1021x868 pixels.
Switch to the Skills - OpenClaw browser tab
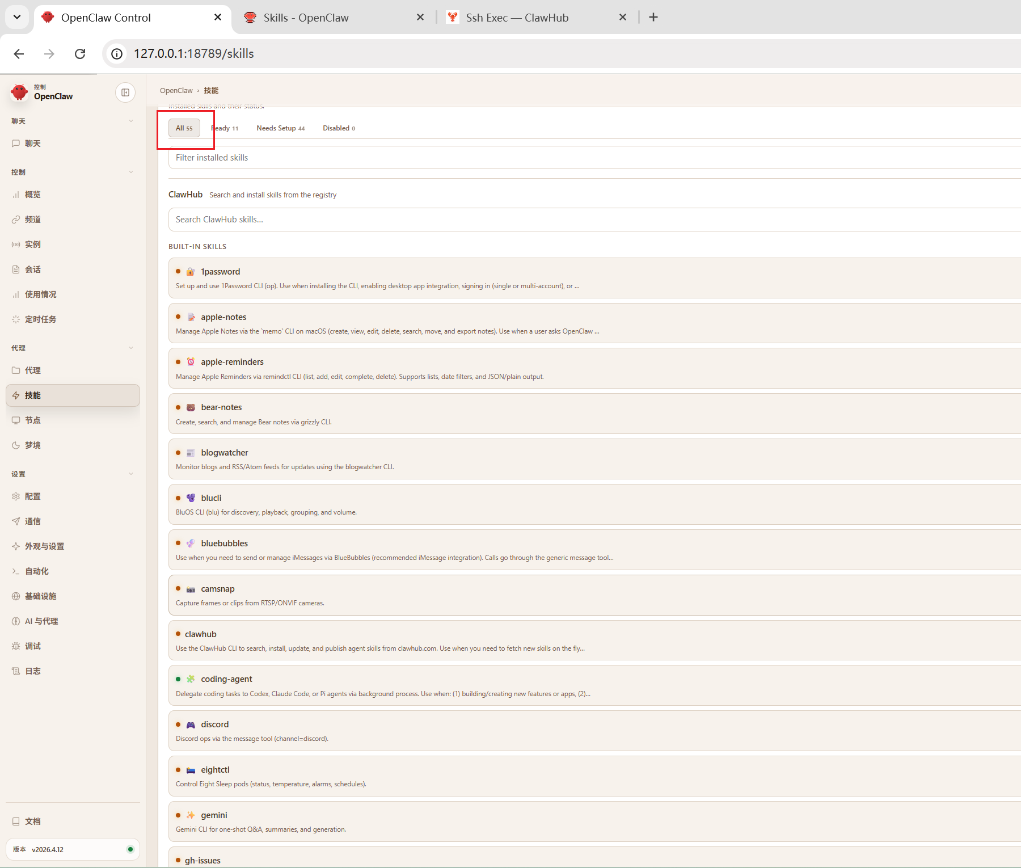tap(335, 18)
